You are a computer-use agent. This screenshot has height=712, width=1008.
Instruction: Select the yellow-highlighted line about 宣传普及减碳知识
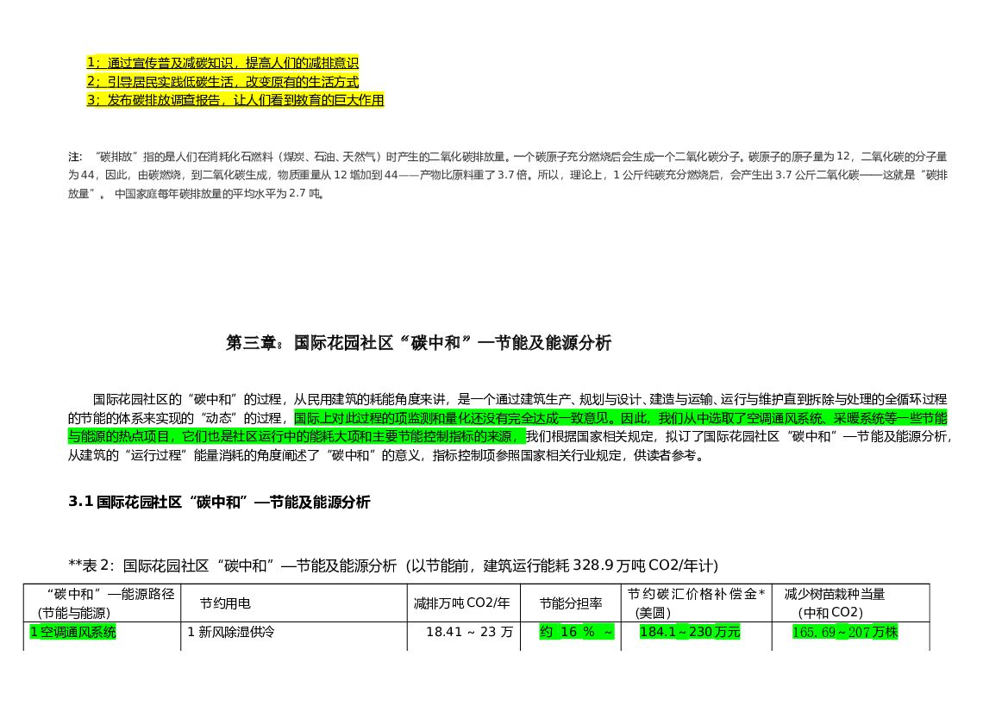pyautogui.click(x=225, y=62)
